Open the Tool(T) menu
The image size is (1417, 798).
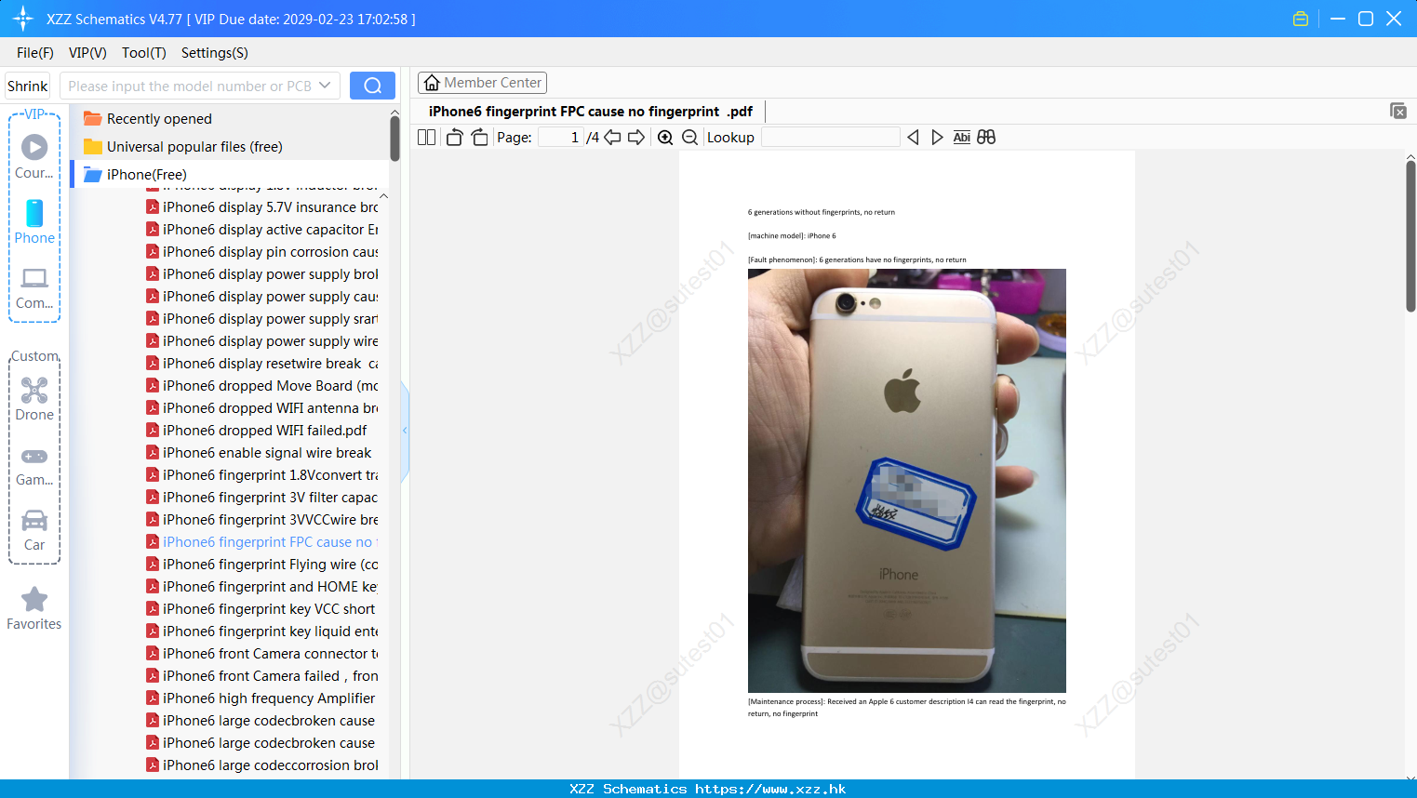(x=144, y=53)
